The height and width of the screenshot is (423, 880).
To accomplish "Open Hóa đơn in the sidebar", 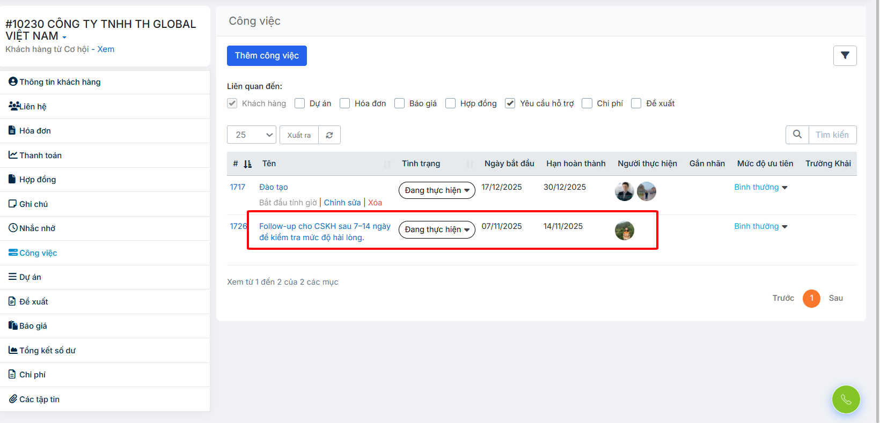I will tap(35, 131).
